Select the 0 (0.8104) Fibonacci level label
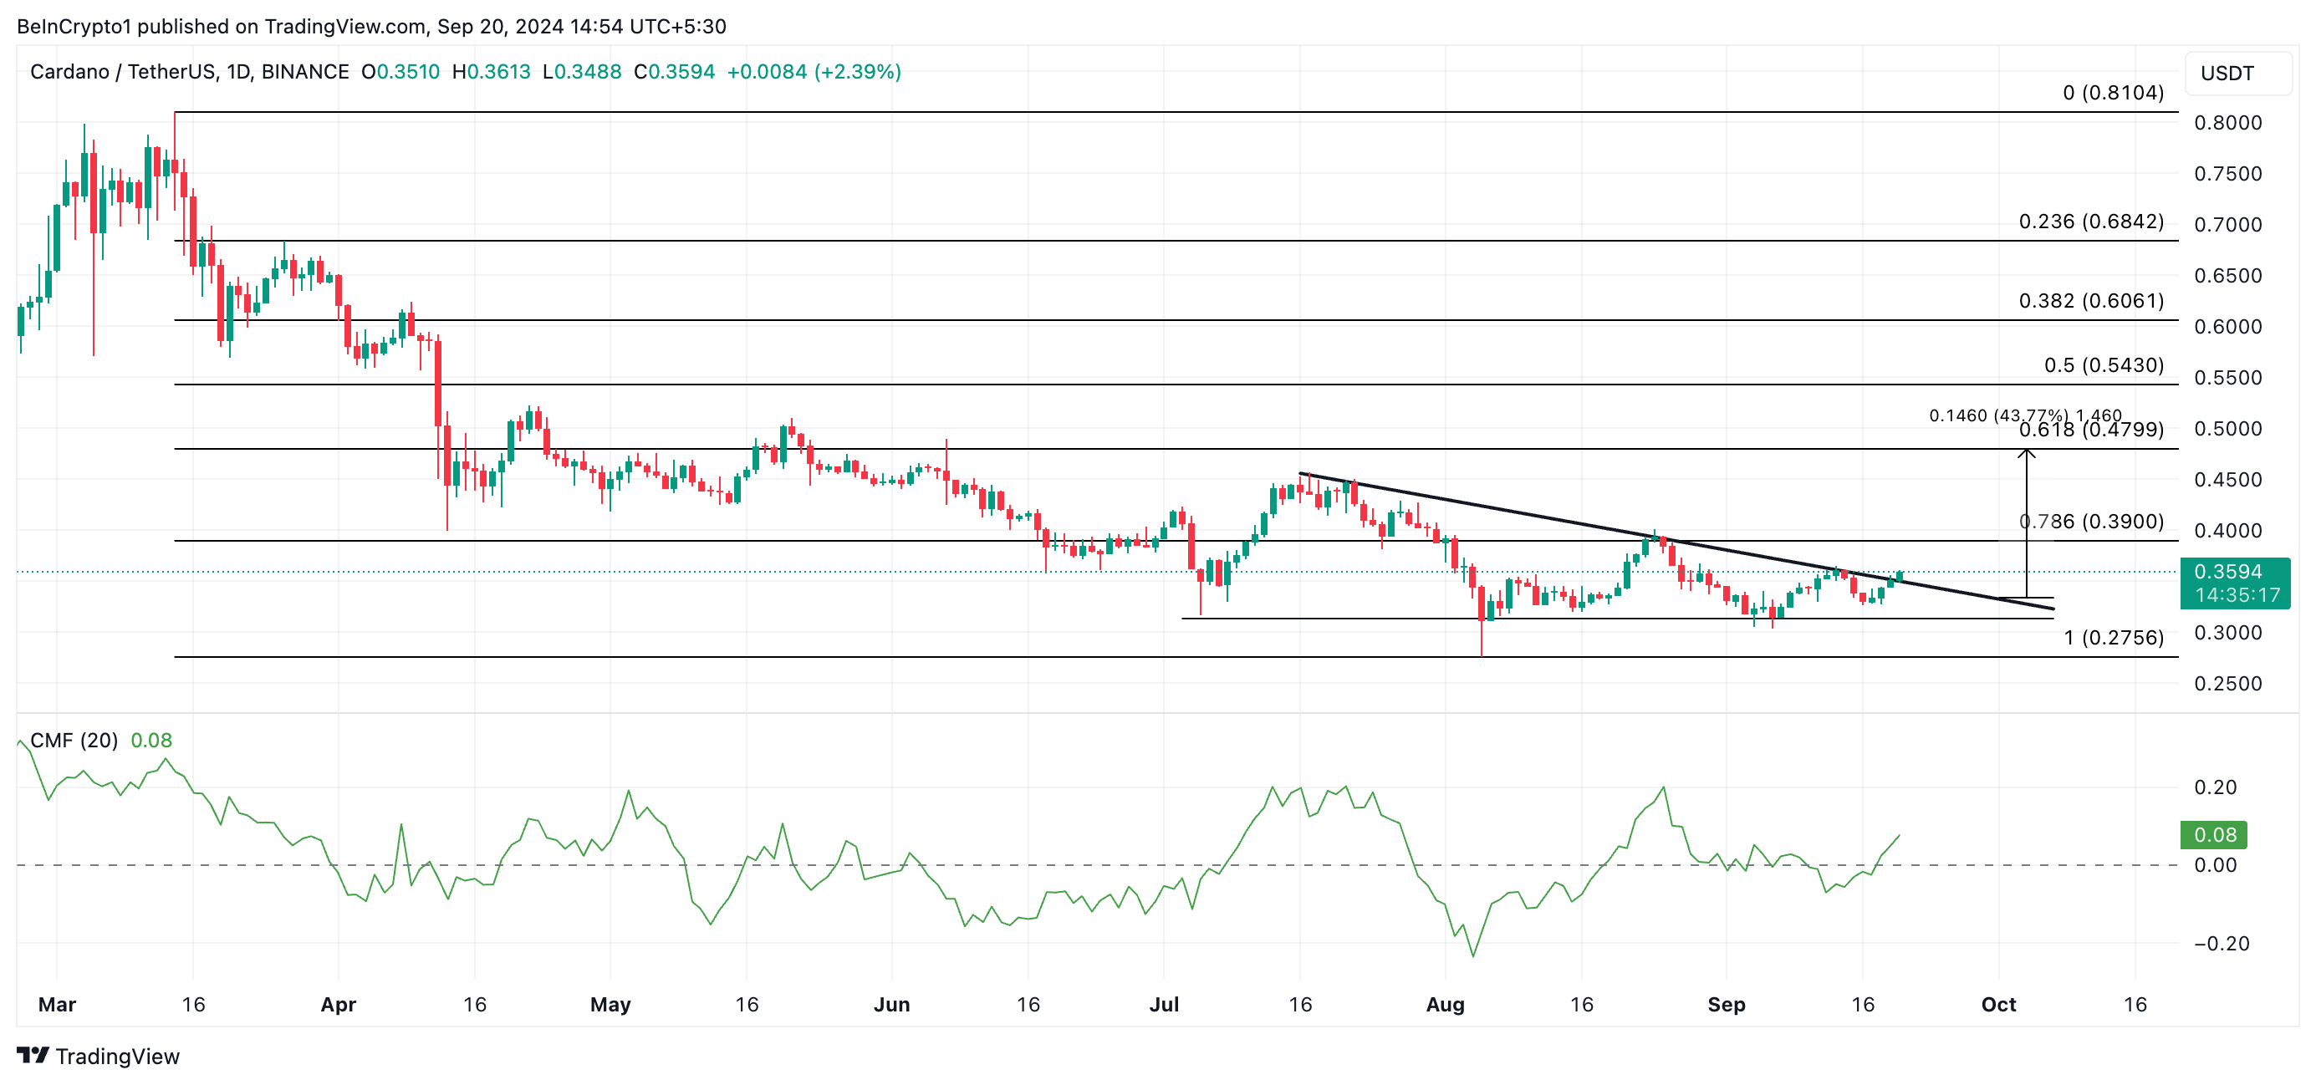Viewport: 2316px width, 1085px height. click(x=2113, y=93)
